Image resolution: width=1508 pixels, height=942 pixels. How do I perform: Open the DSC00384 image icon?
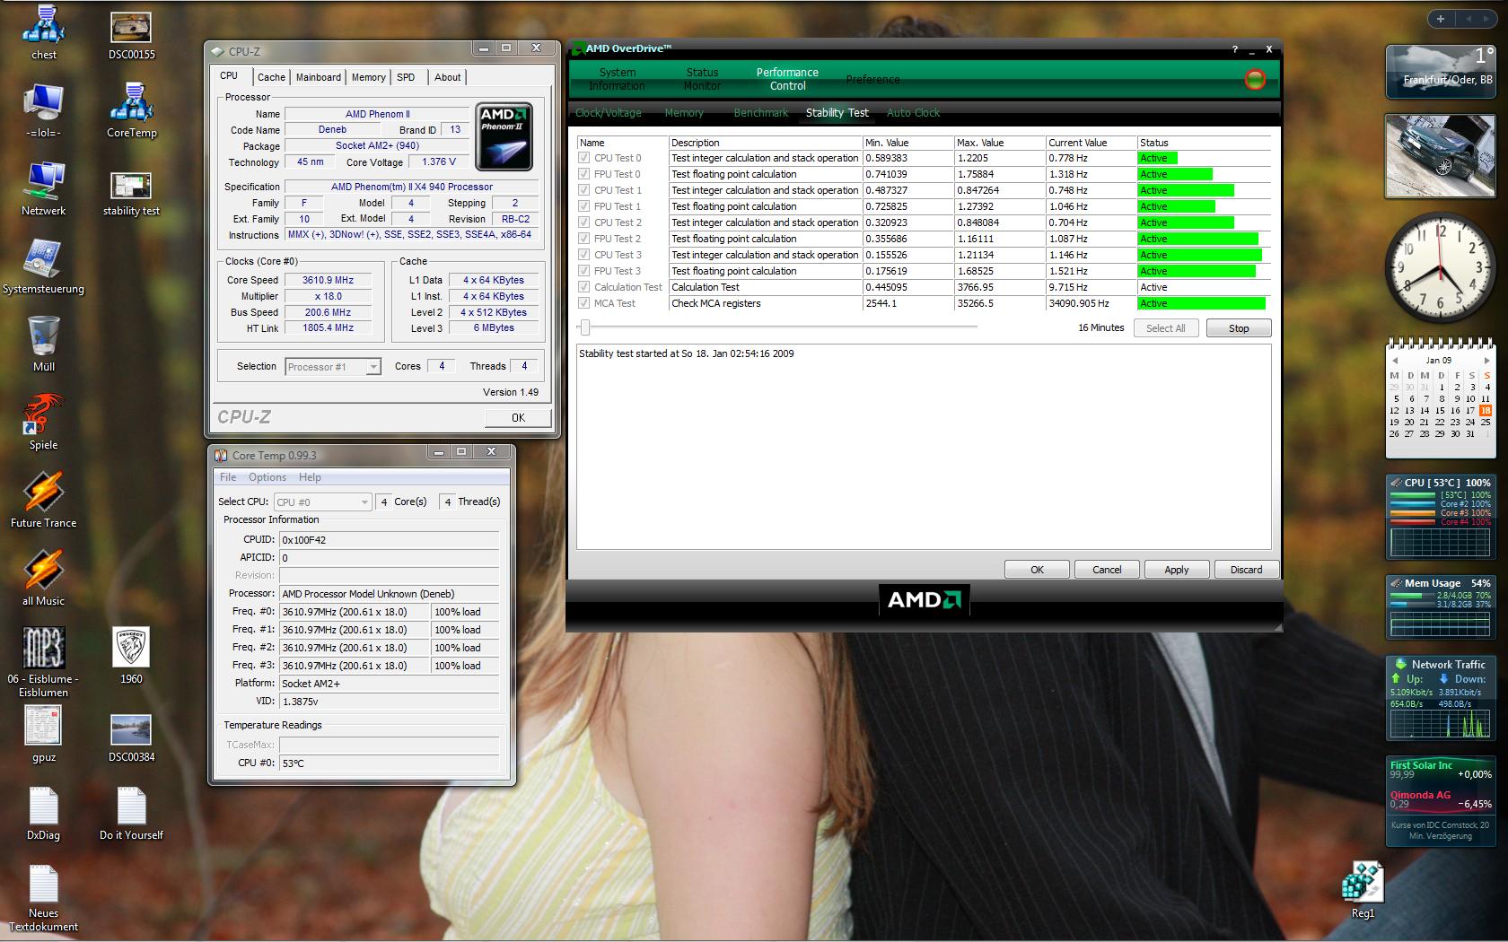[131, 736]
